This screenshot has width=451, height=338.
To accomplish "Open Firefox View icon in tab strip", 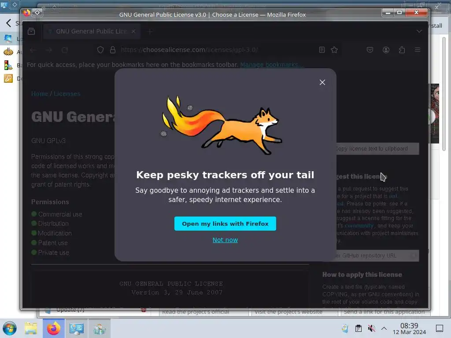I will [31, 31].
